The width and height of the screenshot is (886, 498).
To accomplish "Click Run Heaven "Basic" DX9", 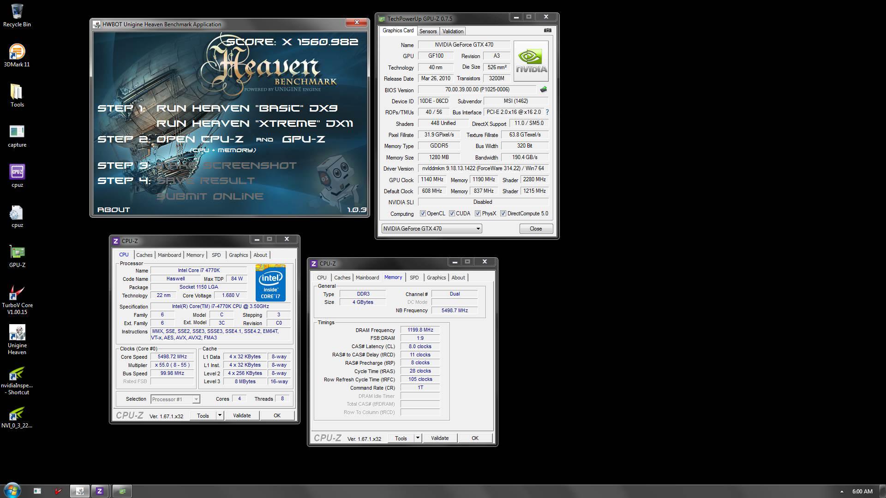I will click(247, 108).
